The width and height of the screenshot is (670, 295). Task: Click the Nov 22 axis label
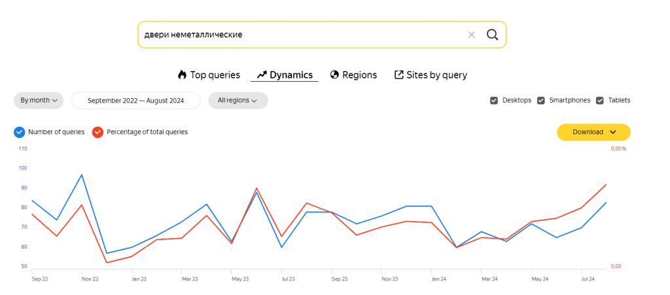(90, 279)
